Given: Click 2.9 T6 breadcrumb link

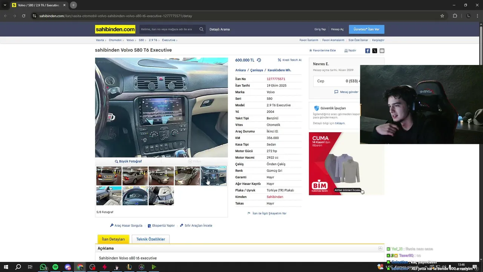Looking at the screenshot, I should (x=153, y=40).
